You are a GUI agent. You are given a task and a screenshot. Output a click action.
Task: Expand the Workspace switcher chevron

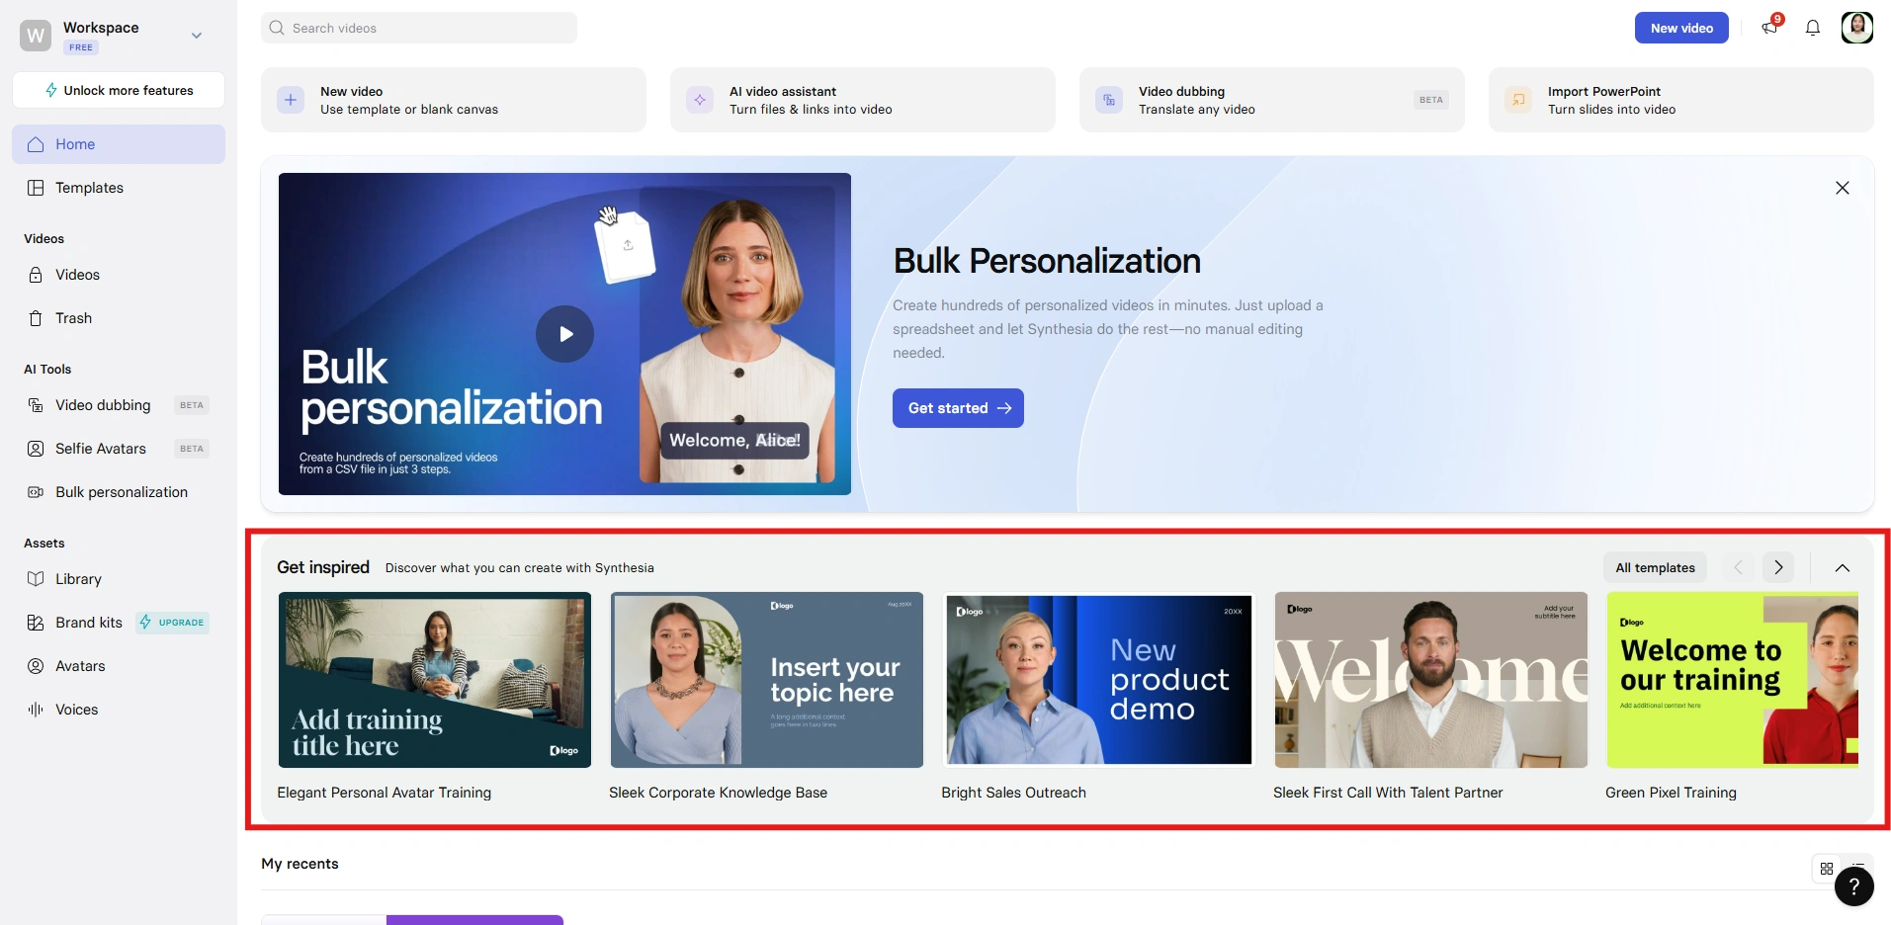(x=197, y=36)
